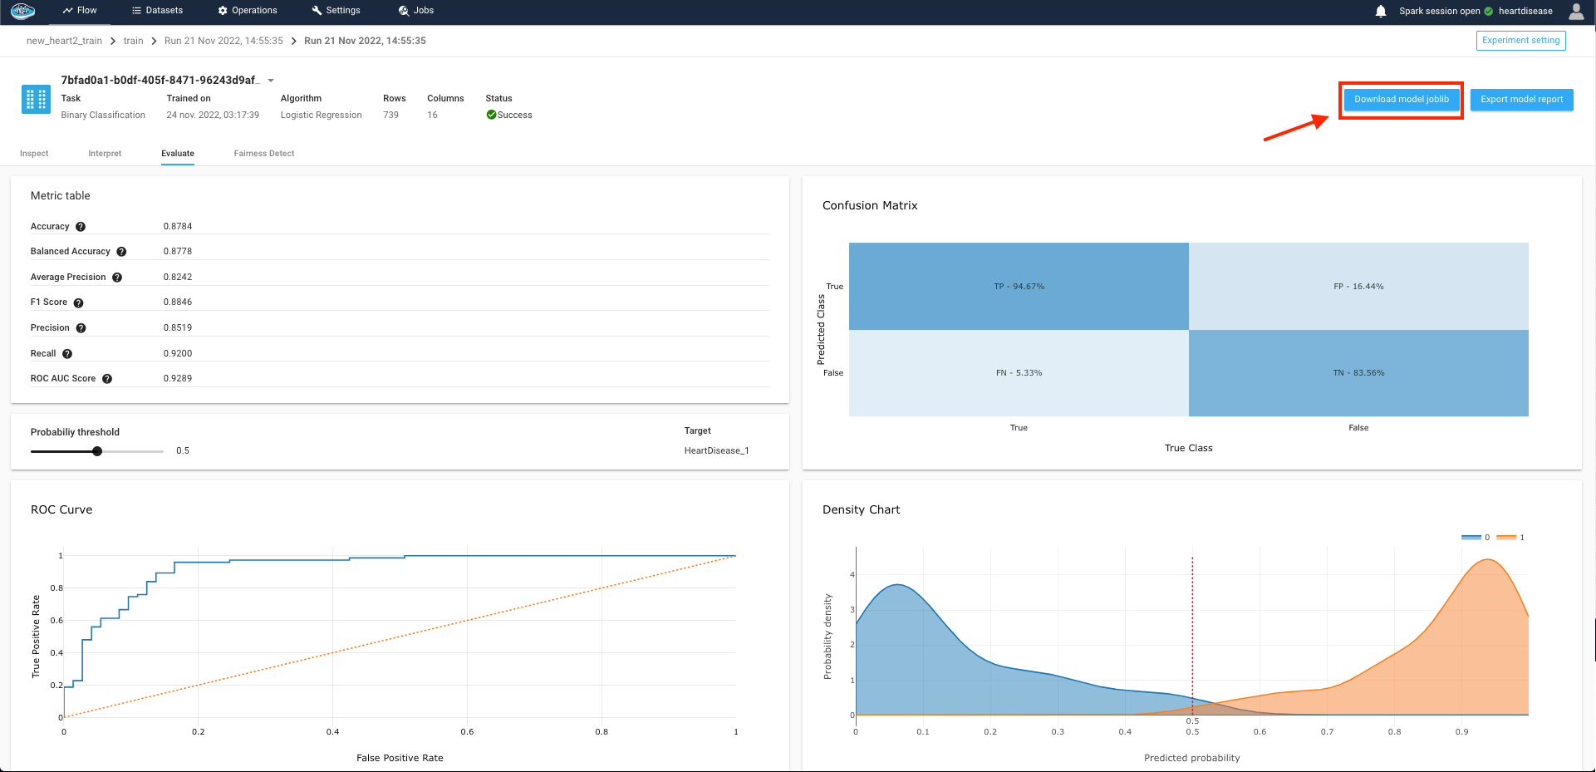Open the notifications bell icon
Screen dimensions: 1596x772
(1381, 12)
